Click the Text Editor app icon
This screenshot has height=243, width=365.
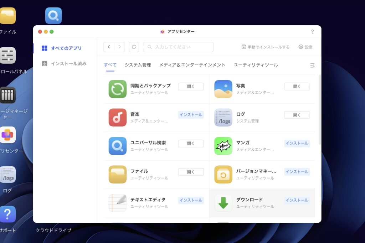point(117,203)
